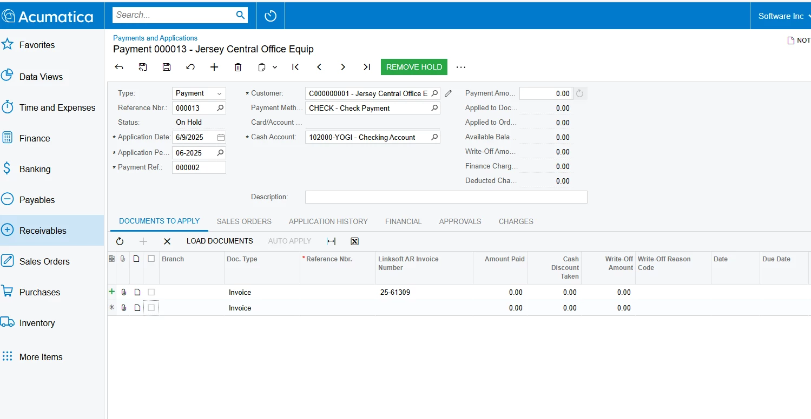Click the Undo arrow toolbar icon
This screenshot has width=811, height=419.
(x=190, y=67)
